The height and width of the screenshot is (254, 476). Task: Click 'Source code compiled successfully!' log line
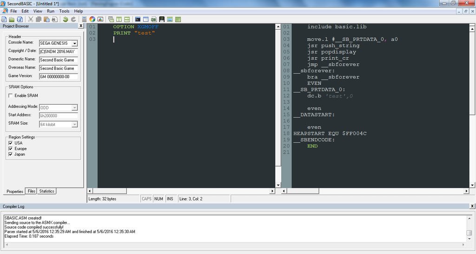tap(34, 227)
